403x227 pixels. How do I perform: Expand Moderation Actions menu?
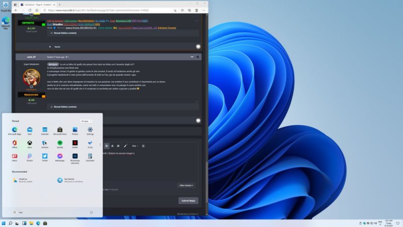click(187, 214)
